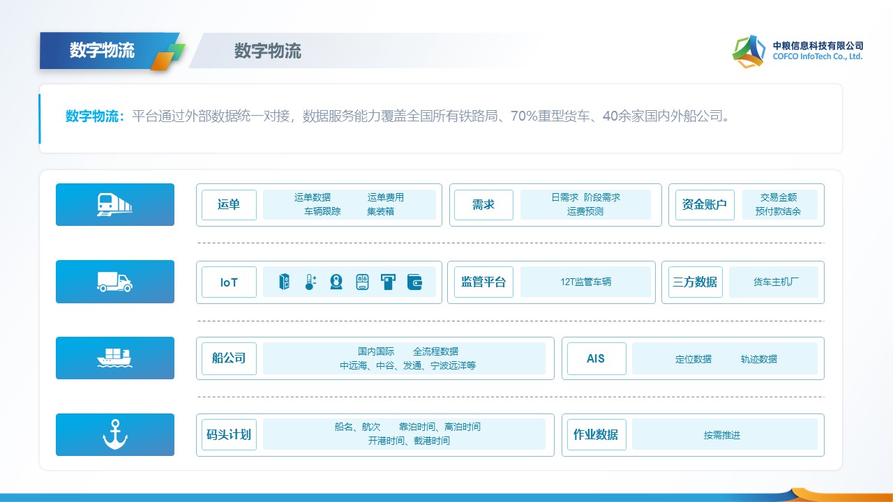The width and height of the screenshot is (893, 502).
Task: Click the 码头计划 label box
Action: 229,435
